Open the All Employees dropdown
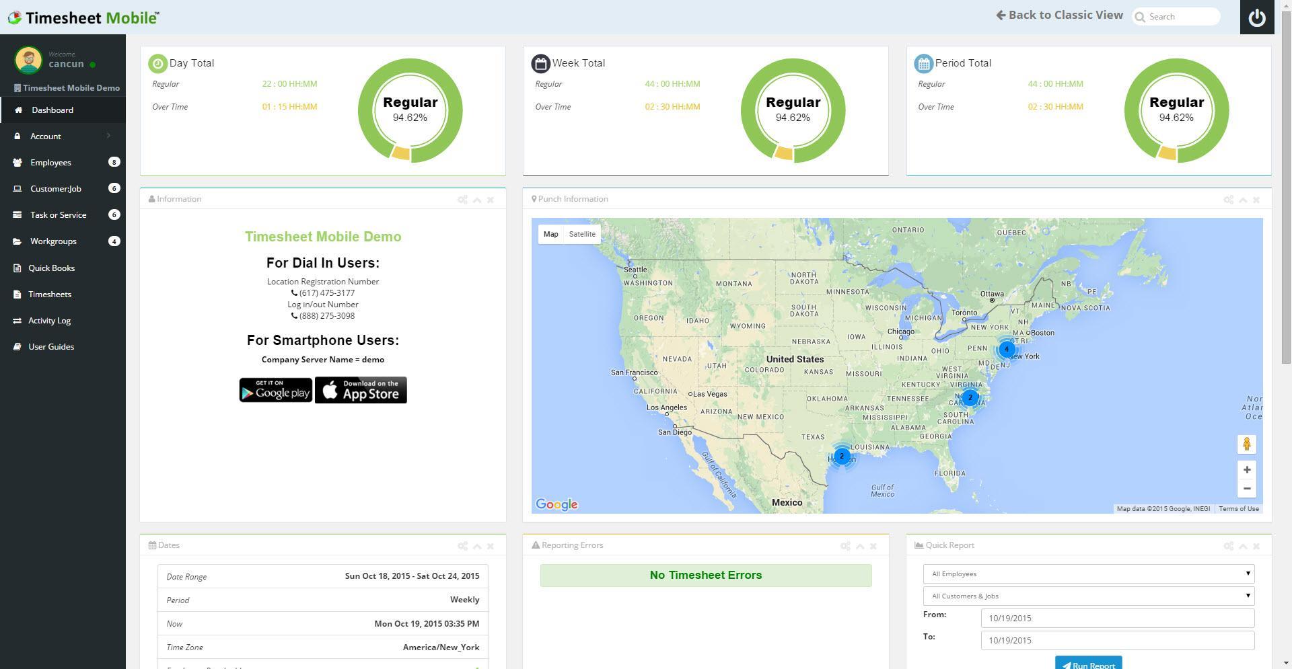The image size is (1292, 669). [1089, 574]
